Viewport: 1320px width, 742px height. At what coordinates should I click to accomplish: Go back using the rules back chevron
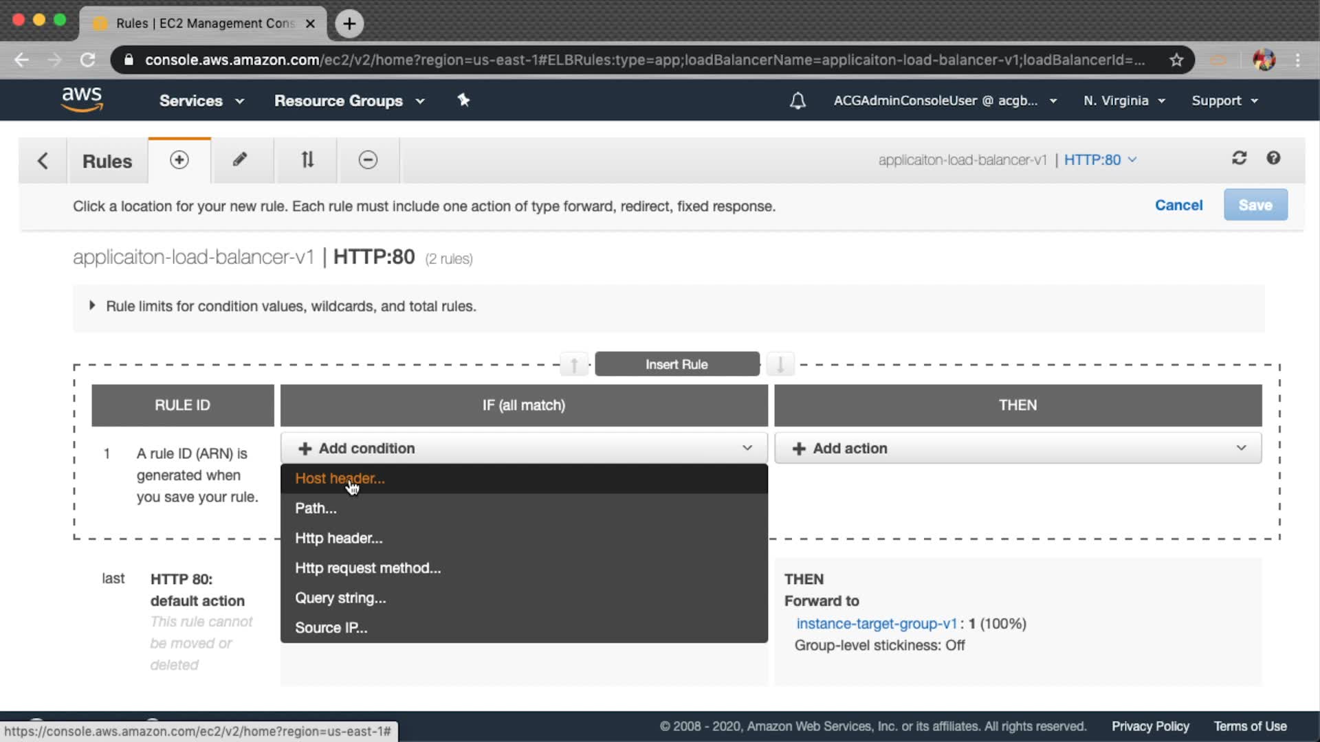[x=43, y=161]
